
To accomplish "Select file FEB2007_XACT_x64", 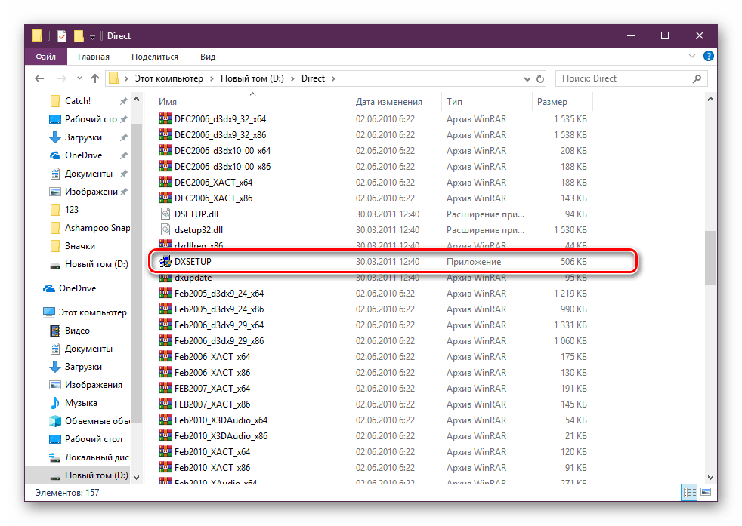I will click(x=212, y=389).
